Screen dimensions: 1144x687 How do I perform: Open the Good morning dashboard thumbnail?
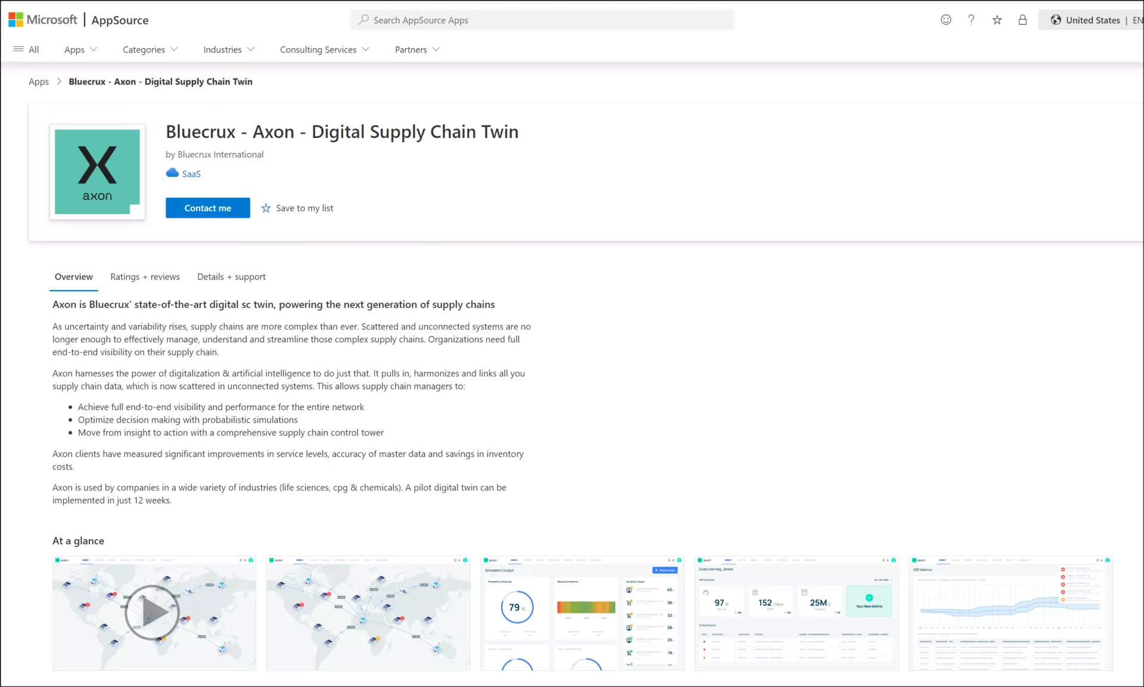point(797,613)
